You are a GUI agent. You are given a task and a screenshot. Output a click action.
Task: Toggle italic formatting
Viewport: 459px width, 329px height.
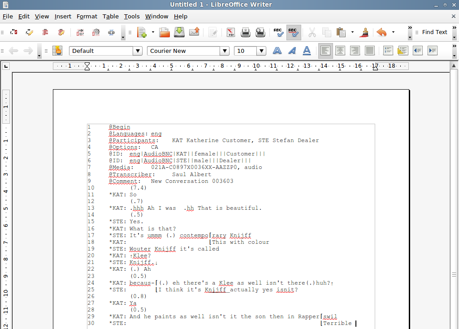click(x=292, y=51)
